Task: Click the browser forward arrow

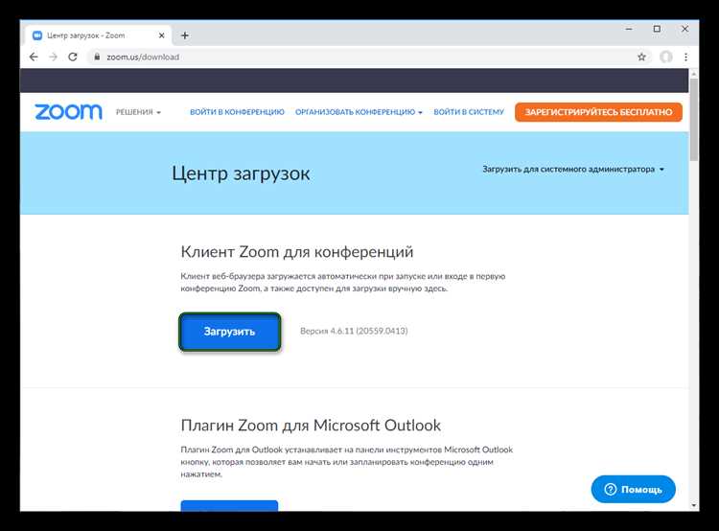Action: click(x=53, y=57)
